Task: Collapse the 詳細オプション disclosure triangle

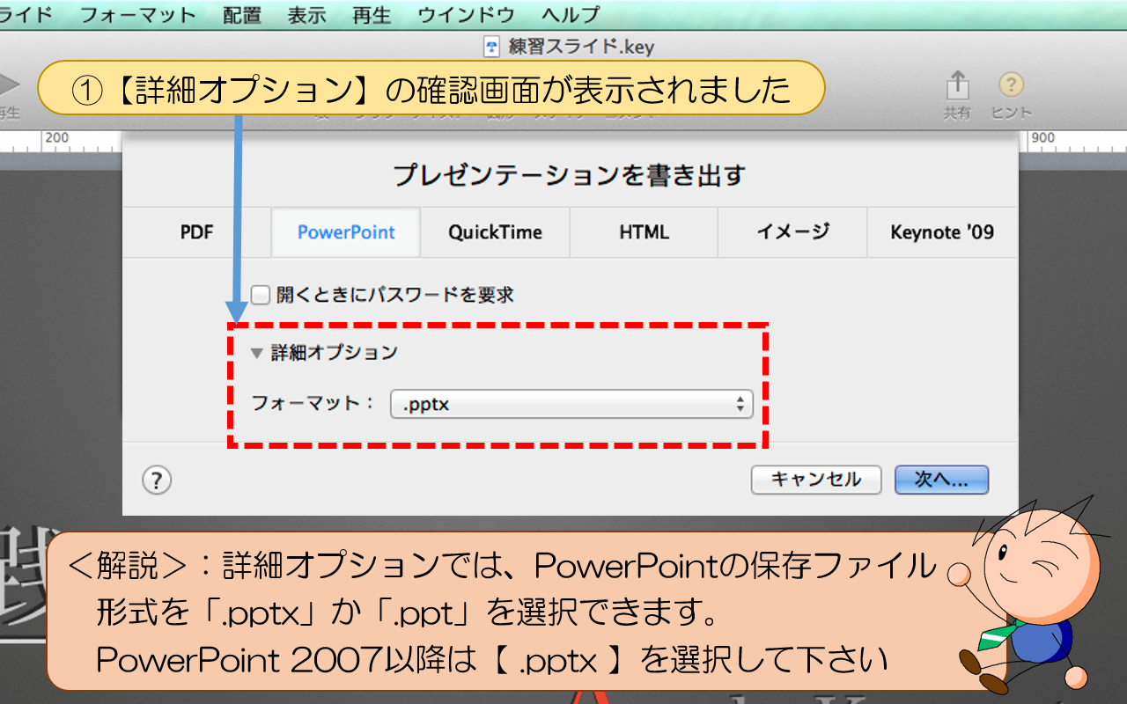Action: (x=256, y=353)
